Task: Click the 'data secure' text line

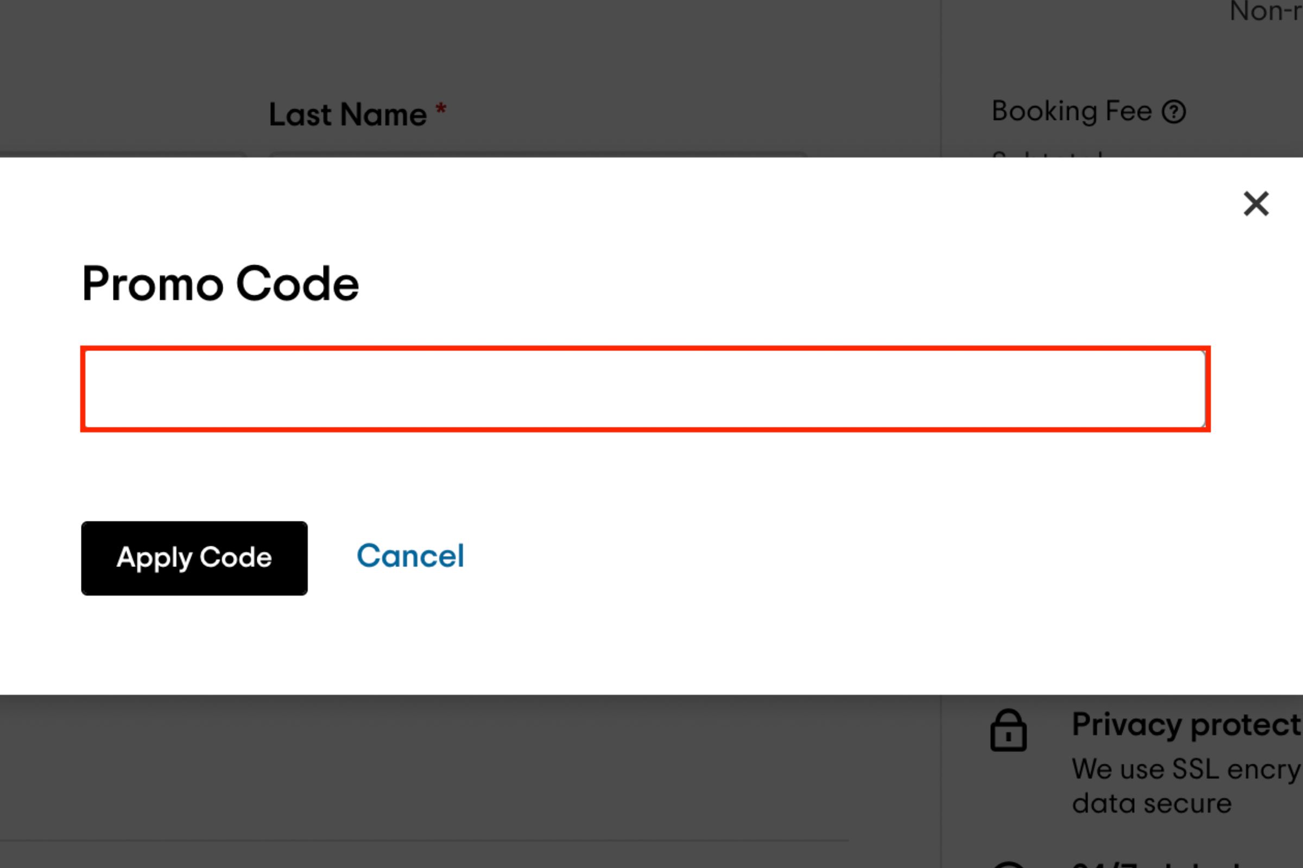Action: (x=1152, y=803)
